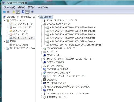
Task: Expand 1394 バス ホスト コントローラー node
Action: pos(42,20)
